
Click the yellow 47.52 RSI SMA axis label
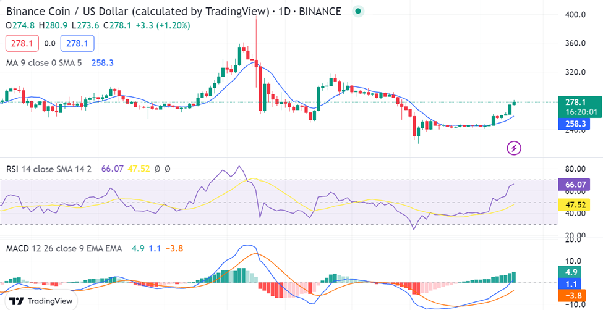(x=575, y=205)
